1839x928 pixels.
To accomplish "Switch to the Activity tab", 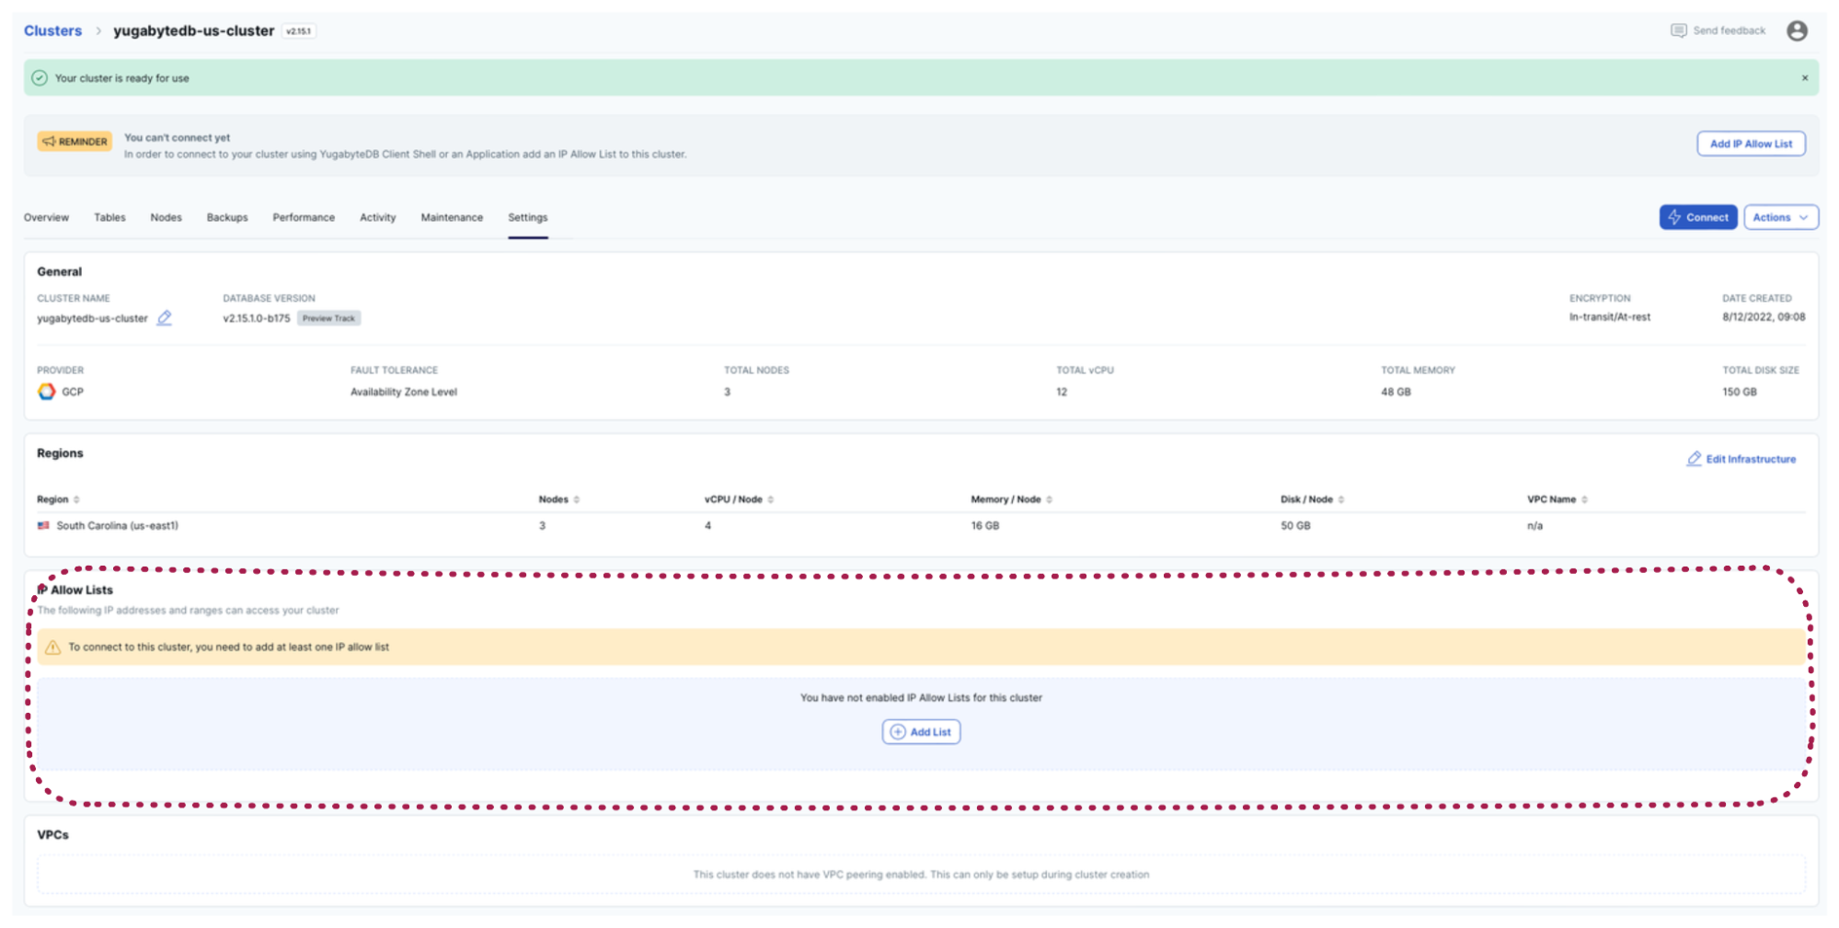I will [x=377, y=217].
